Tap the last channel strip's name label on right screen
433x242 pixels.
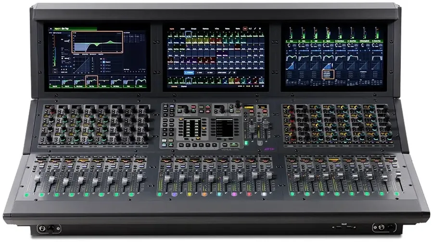click(x=377, y=41)
